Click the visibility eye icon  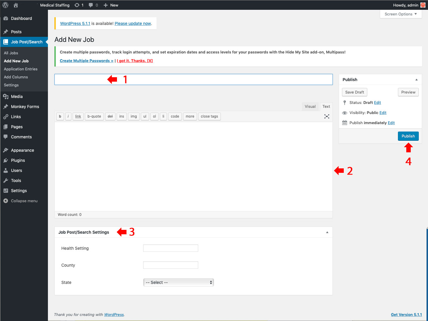(x=345, y=113)
